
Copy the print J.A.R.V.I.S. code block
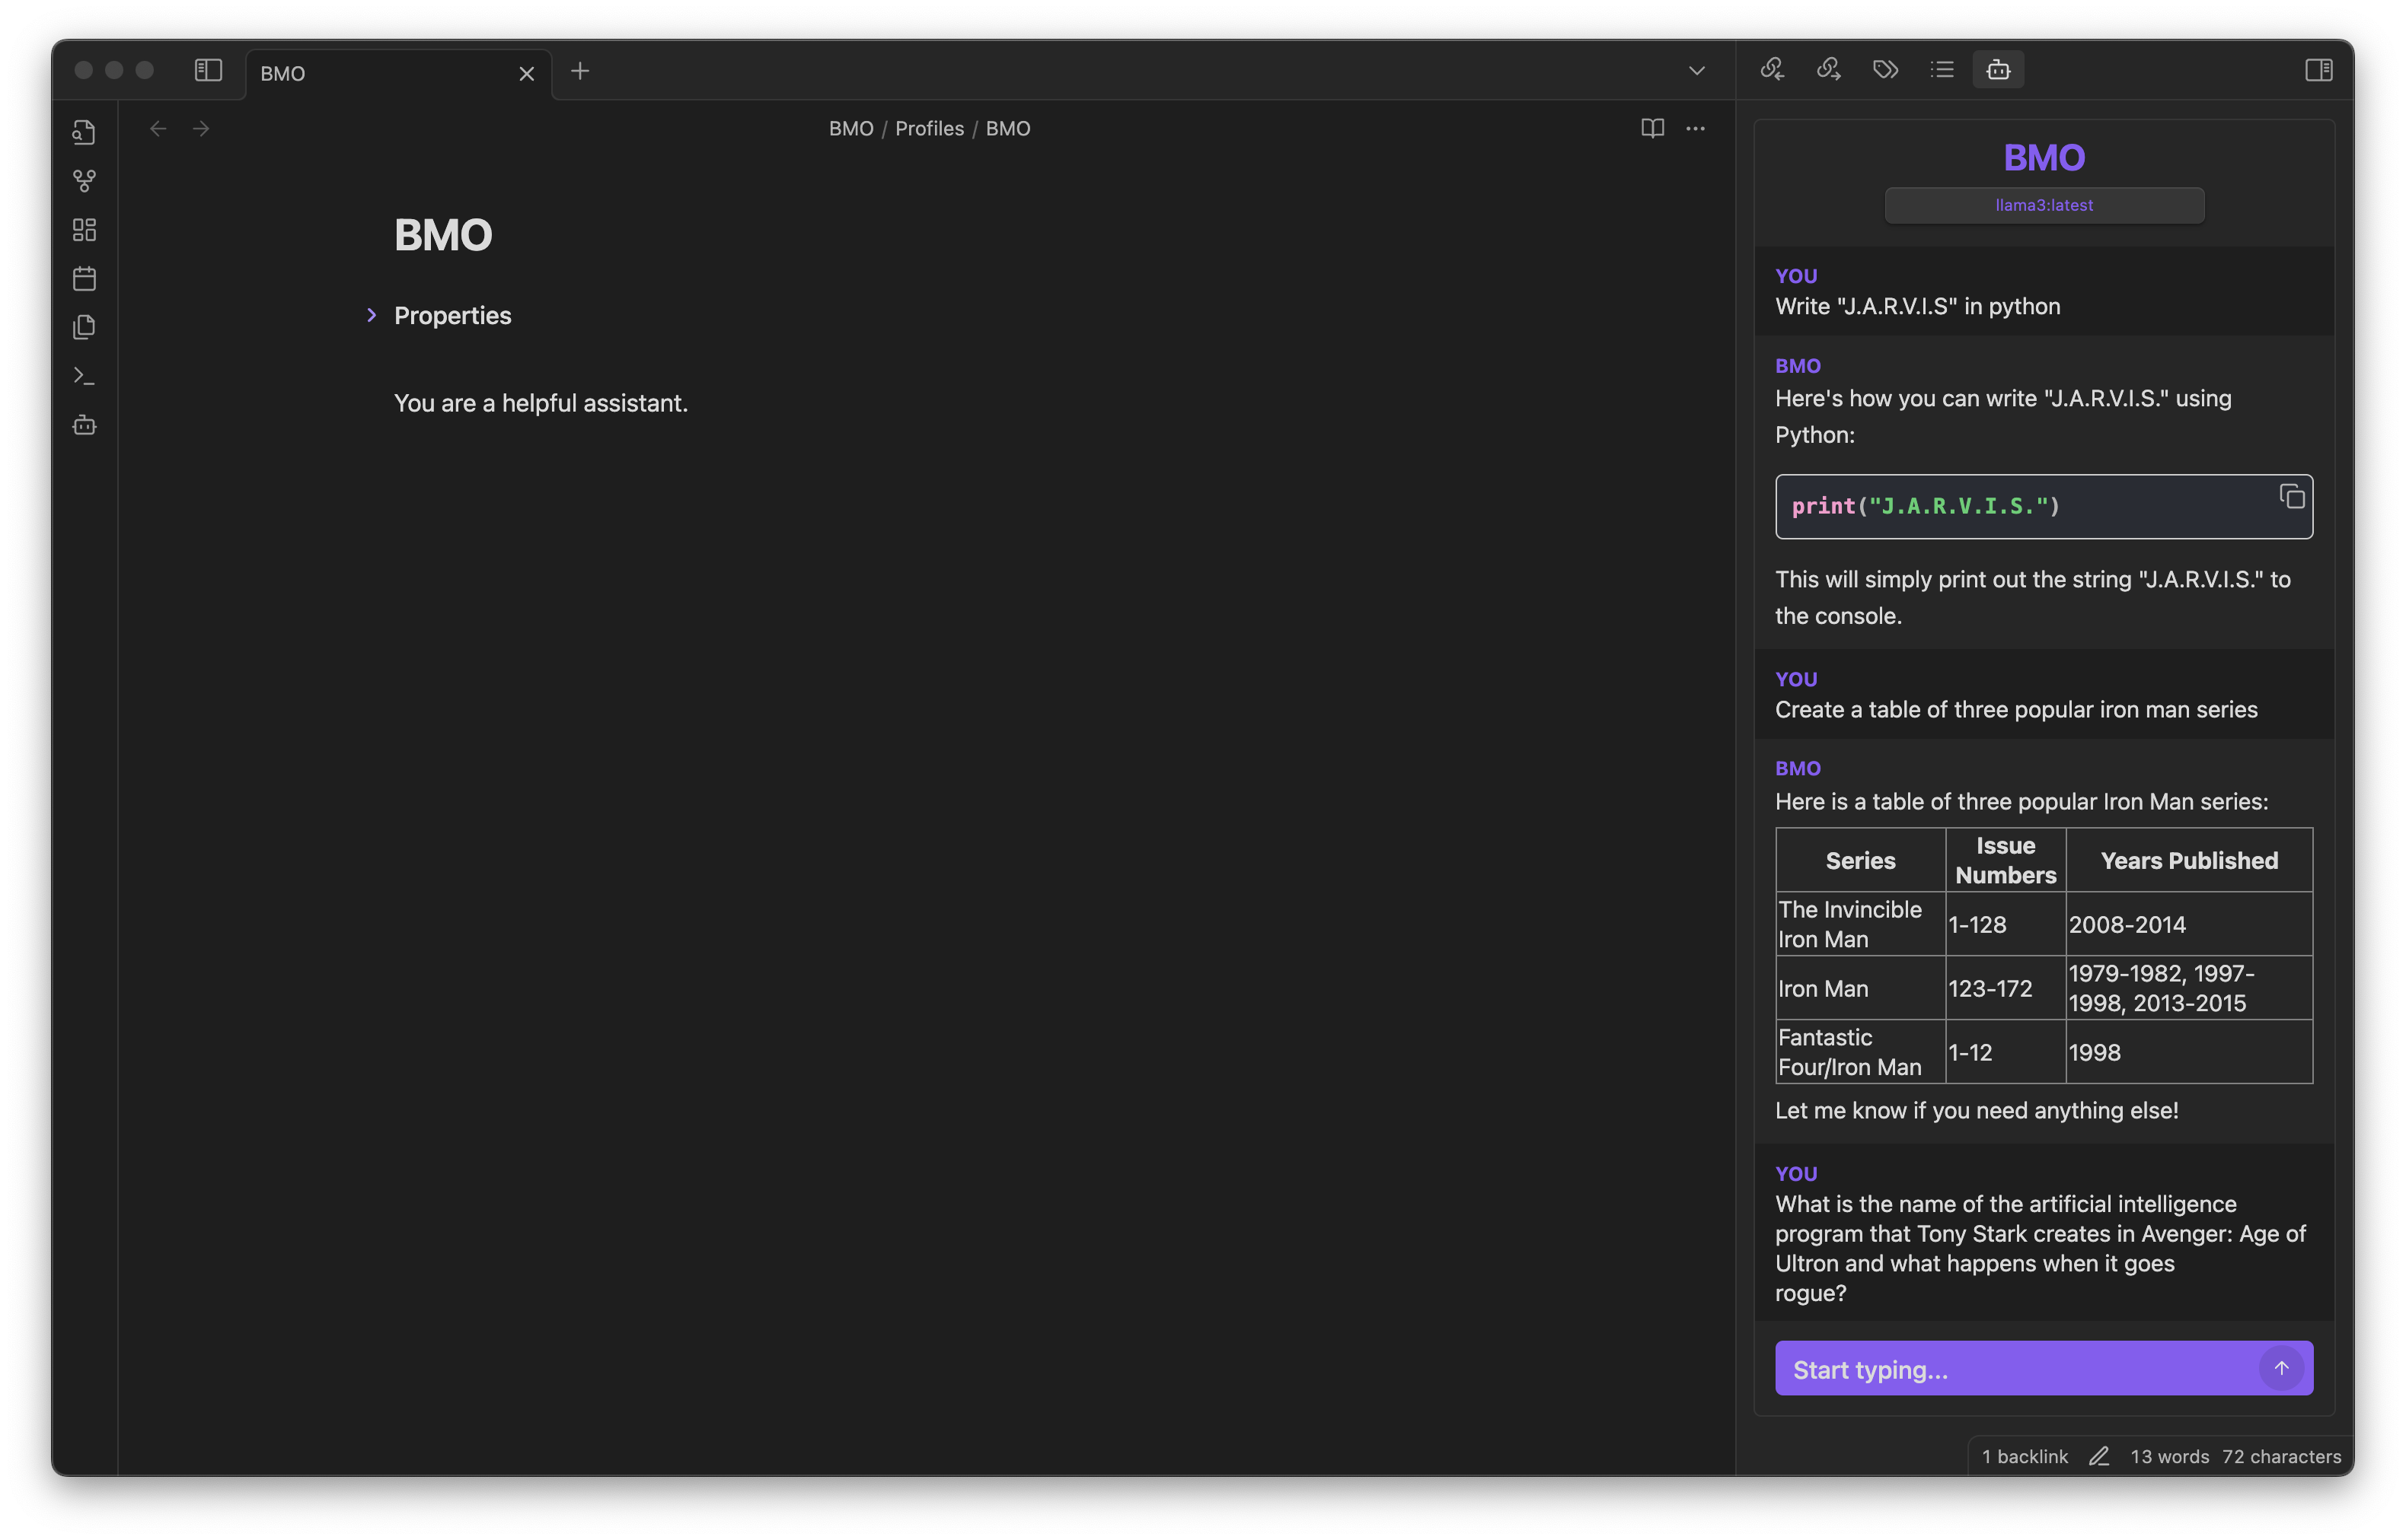point(2291,496)
